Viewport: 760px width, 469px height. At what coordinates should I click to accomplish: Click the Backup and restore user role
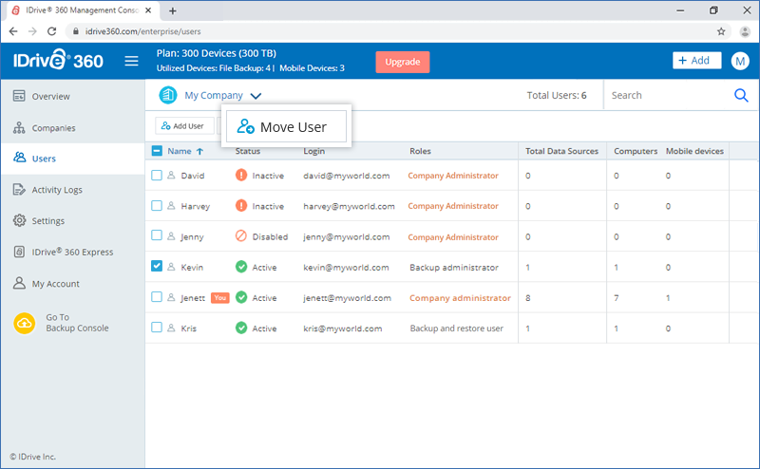(457, 328)
